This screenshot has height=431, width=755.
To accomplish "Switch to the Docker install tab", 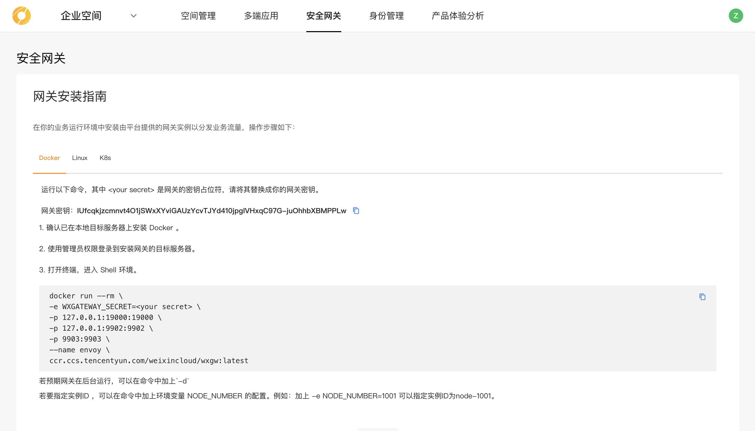I will pyautogui.click(x=49, y=158).
